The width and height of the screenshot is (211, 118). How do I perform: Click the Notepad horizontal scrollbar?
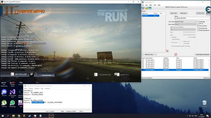tap(57, 109)
